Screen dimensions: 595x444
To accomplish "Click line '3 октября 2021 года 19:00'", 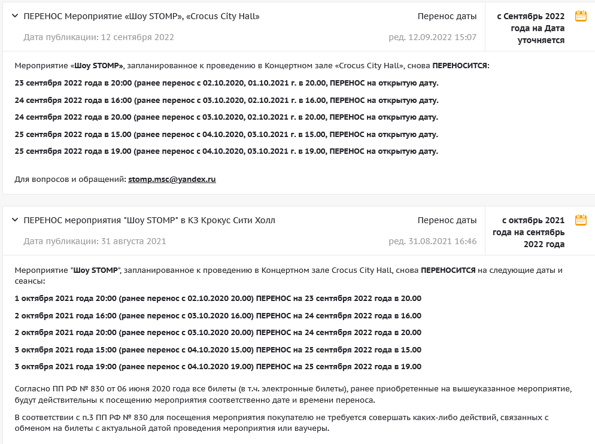I will pyautogui.click(x=218, y=367).
